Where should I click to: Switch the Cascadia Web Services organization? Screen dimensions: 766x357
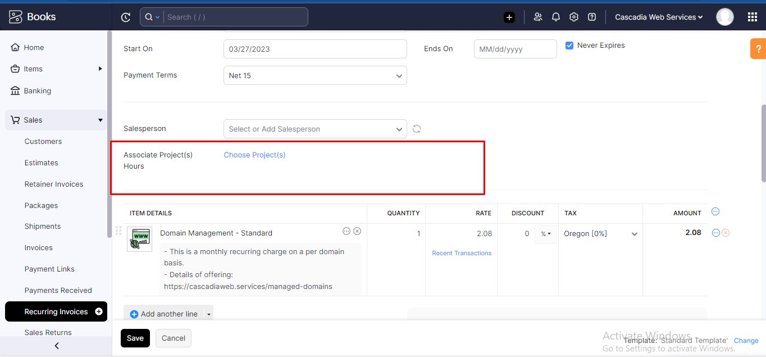(x=659, y=17)
